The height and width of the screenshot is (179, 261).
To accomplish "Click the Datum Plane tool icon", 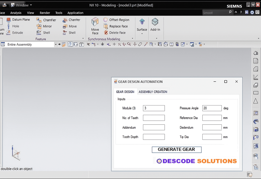I will (x=9, y=20).
